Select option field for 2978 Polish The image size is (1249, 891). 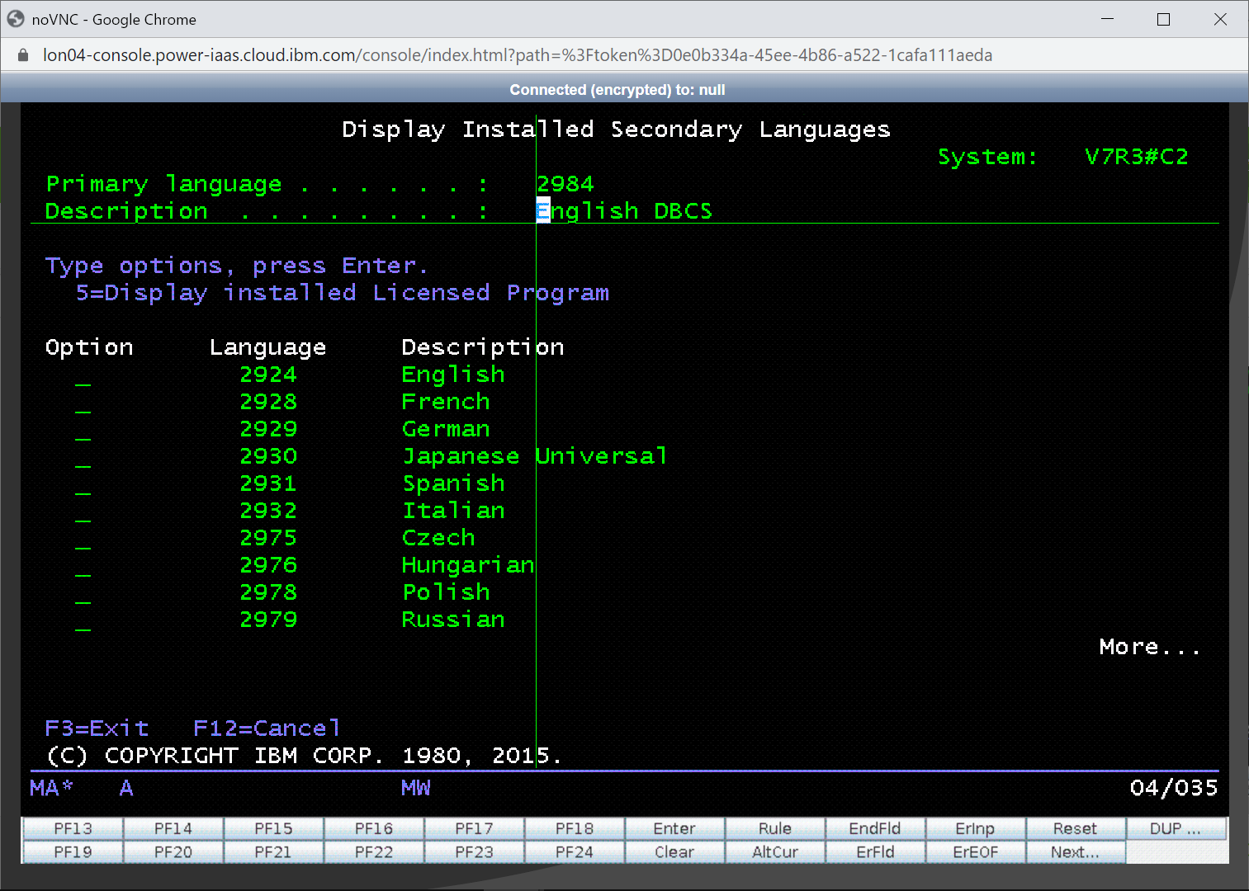point(83,593)
